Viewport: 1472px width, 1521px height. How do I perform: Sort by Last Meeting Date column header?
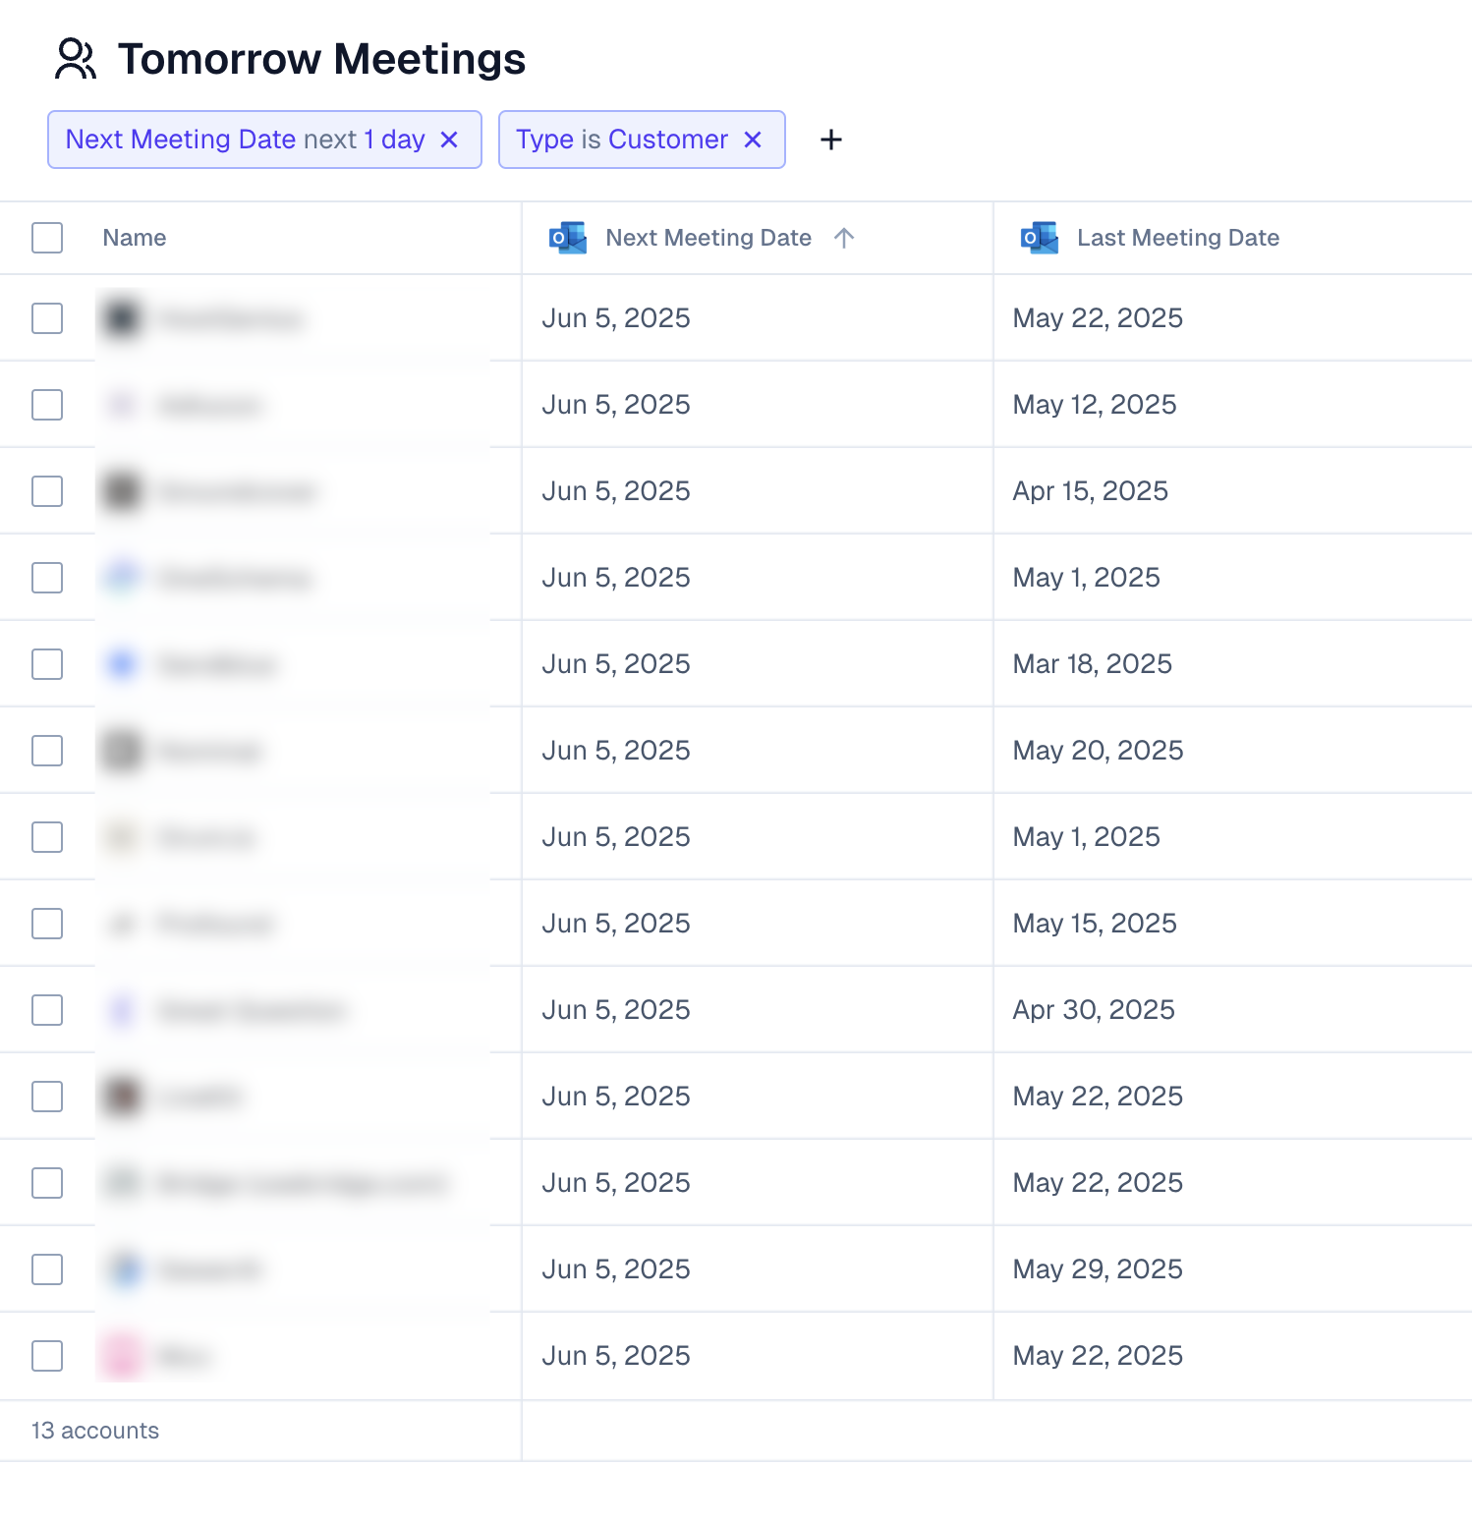(1177, 238)
